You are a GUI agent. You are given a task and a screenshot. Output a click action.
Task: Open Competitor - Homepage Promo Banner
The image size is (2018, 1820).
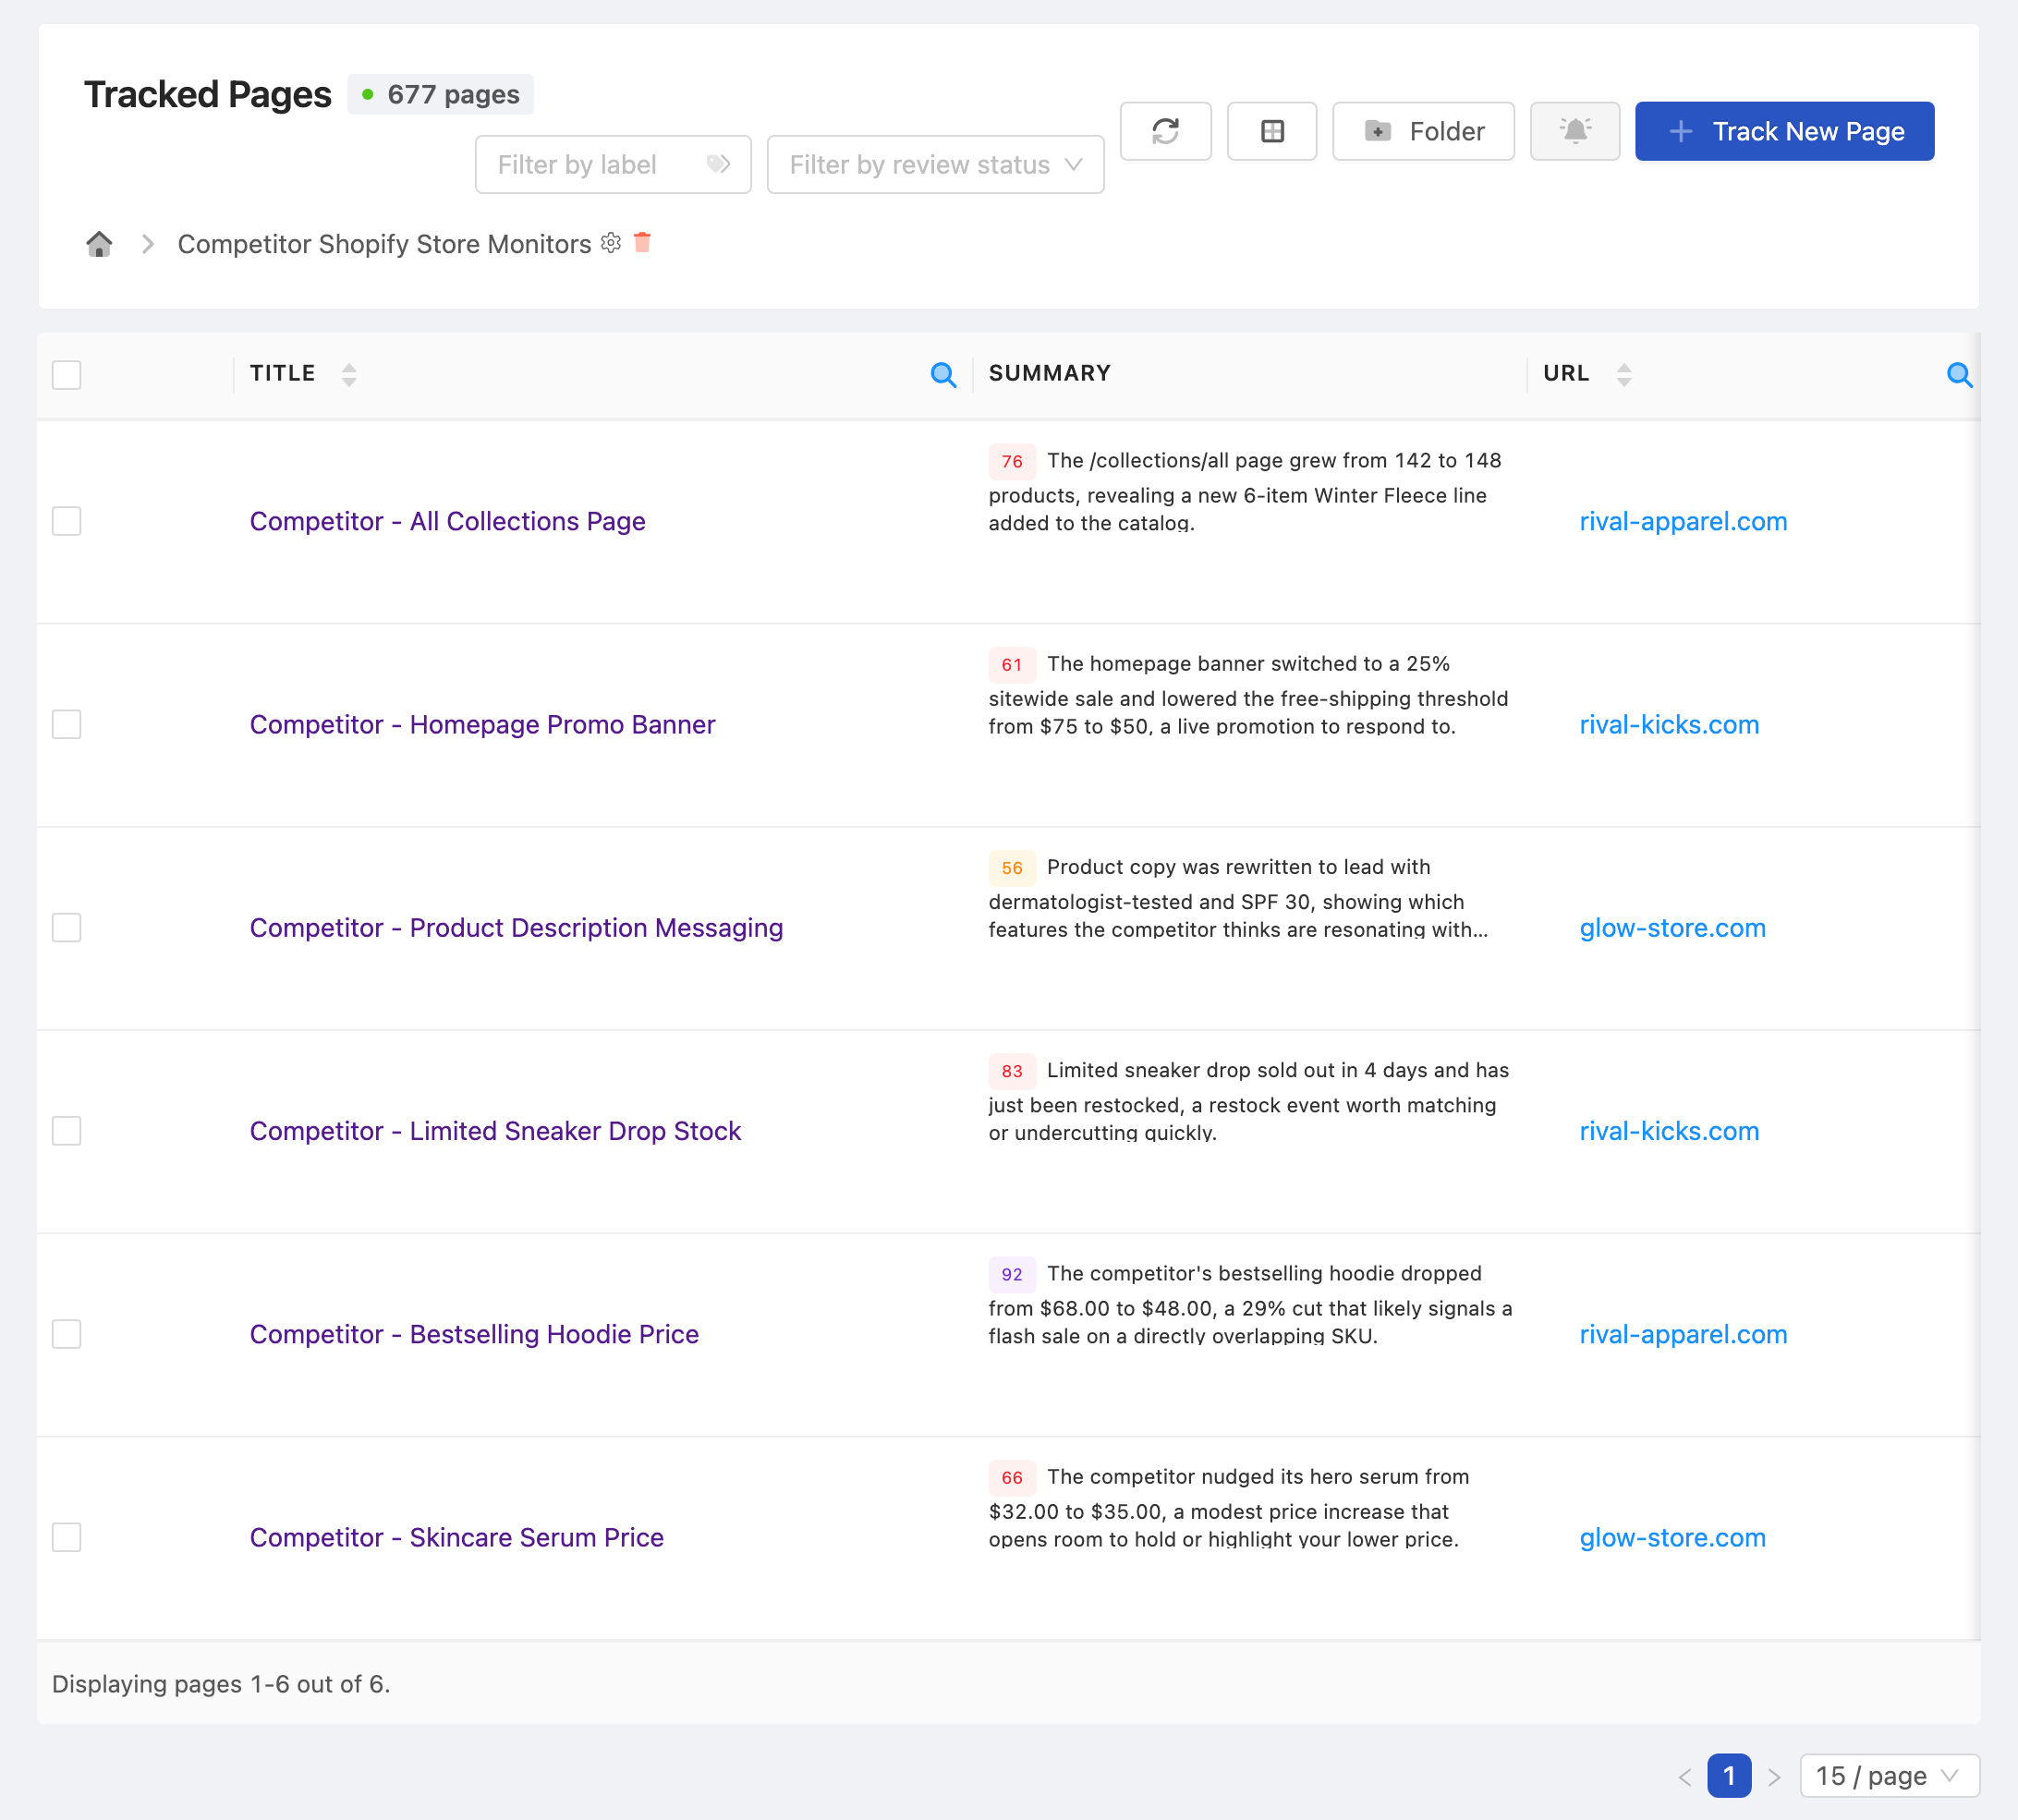tap(482, 724)
